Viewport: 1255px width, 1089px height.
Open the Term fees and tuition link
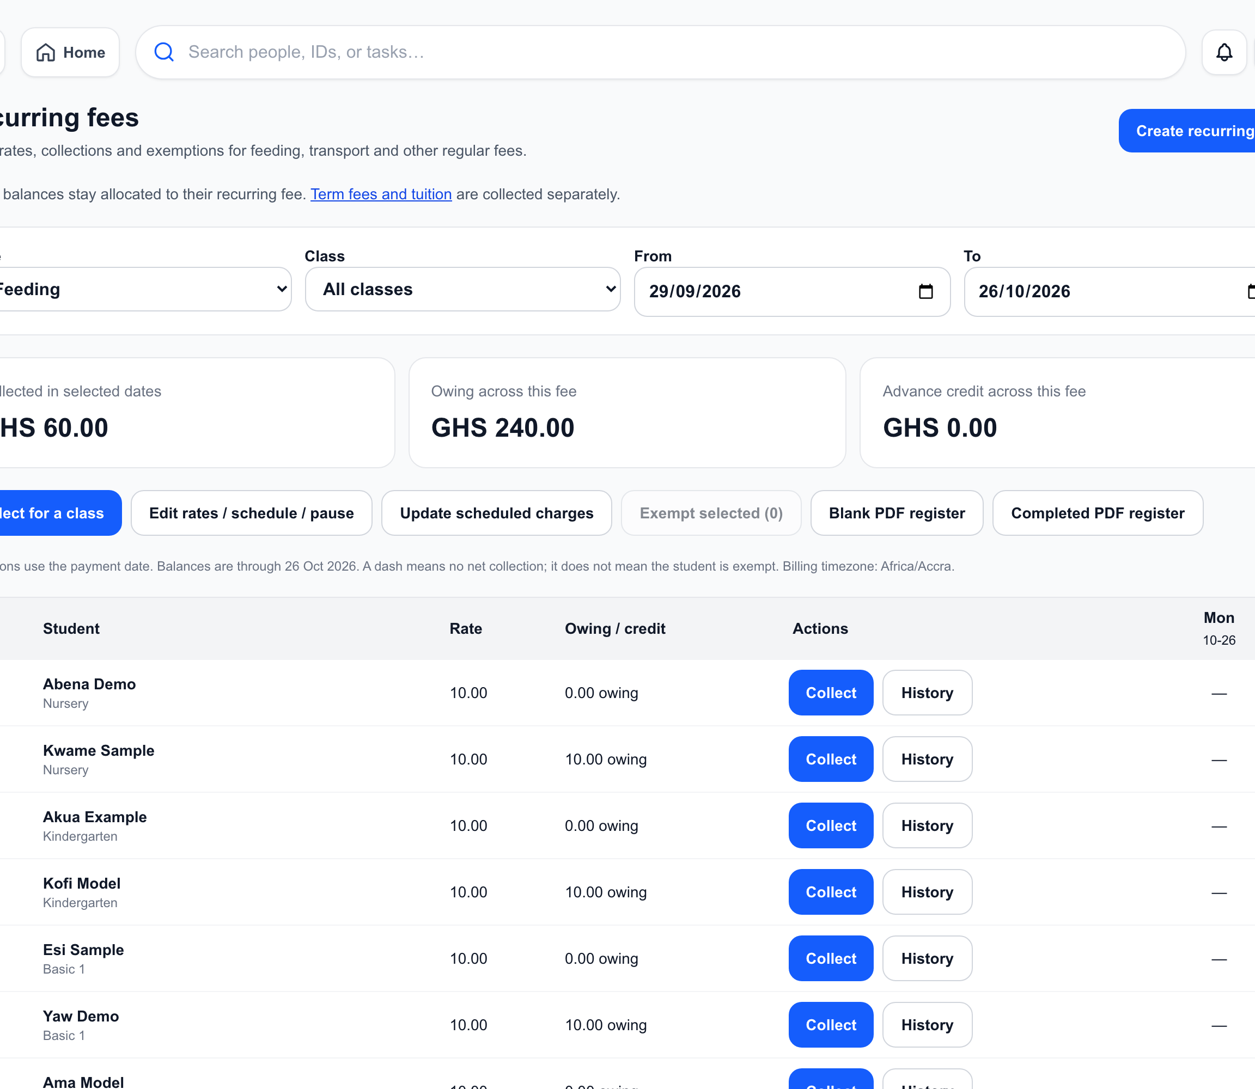381,194
